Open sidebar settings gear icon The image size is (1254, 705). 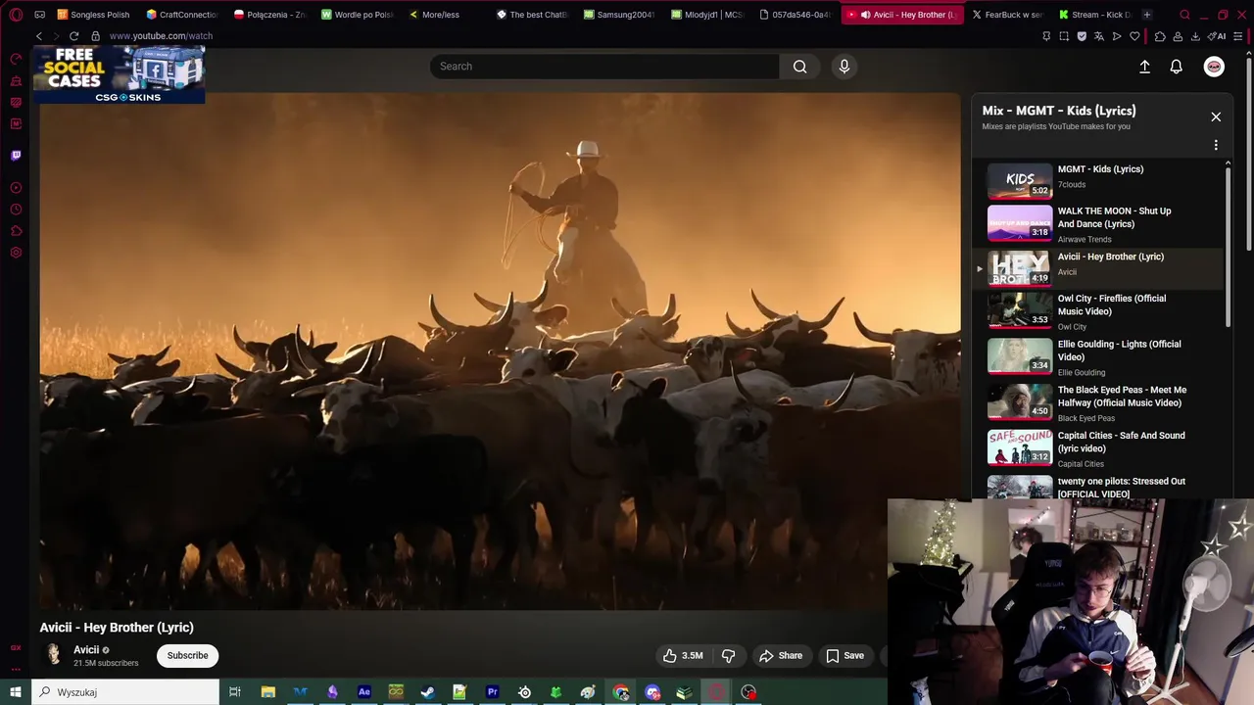[16, 253]
